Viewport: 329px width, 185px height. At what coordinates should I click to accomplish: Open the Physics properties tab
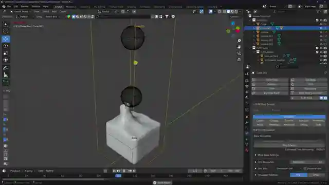pos(247,133)
